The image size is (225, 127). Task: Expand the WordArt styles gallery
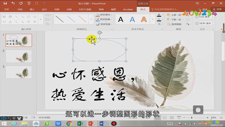tap(152, 19)
